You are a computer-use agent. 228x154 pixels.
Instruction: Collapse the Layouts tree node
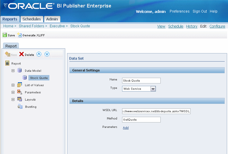point(13,99)
